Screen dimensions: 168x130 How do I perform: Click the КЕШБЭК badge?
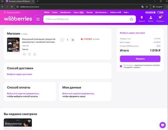[150, 12]
